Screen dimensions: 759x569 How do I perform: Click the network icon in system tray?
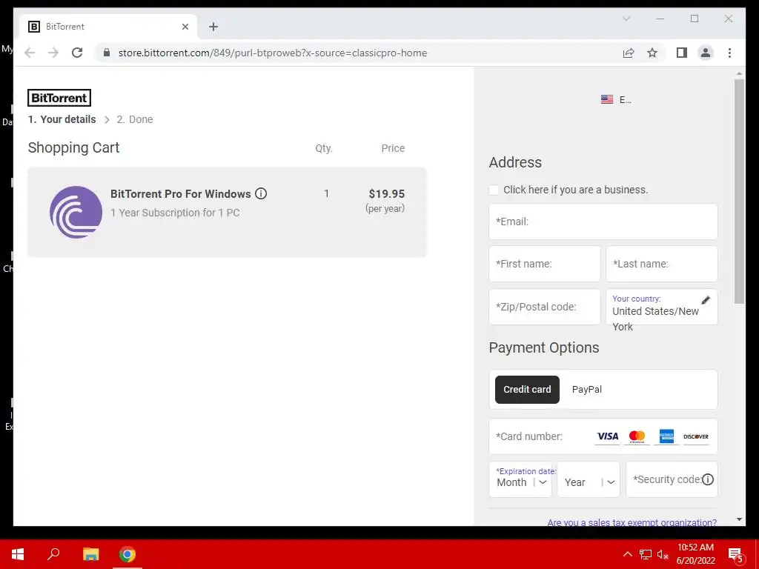click(x=646, y=554)
